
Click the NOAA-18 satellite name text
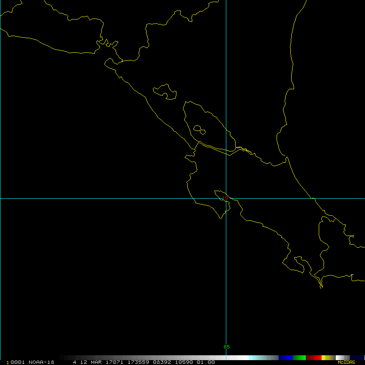click(41, 362)
